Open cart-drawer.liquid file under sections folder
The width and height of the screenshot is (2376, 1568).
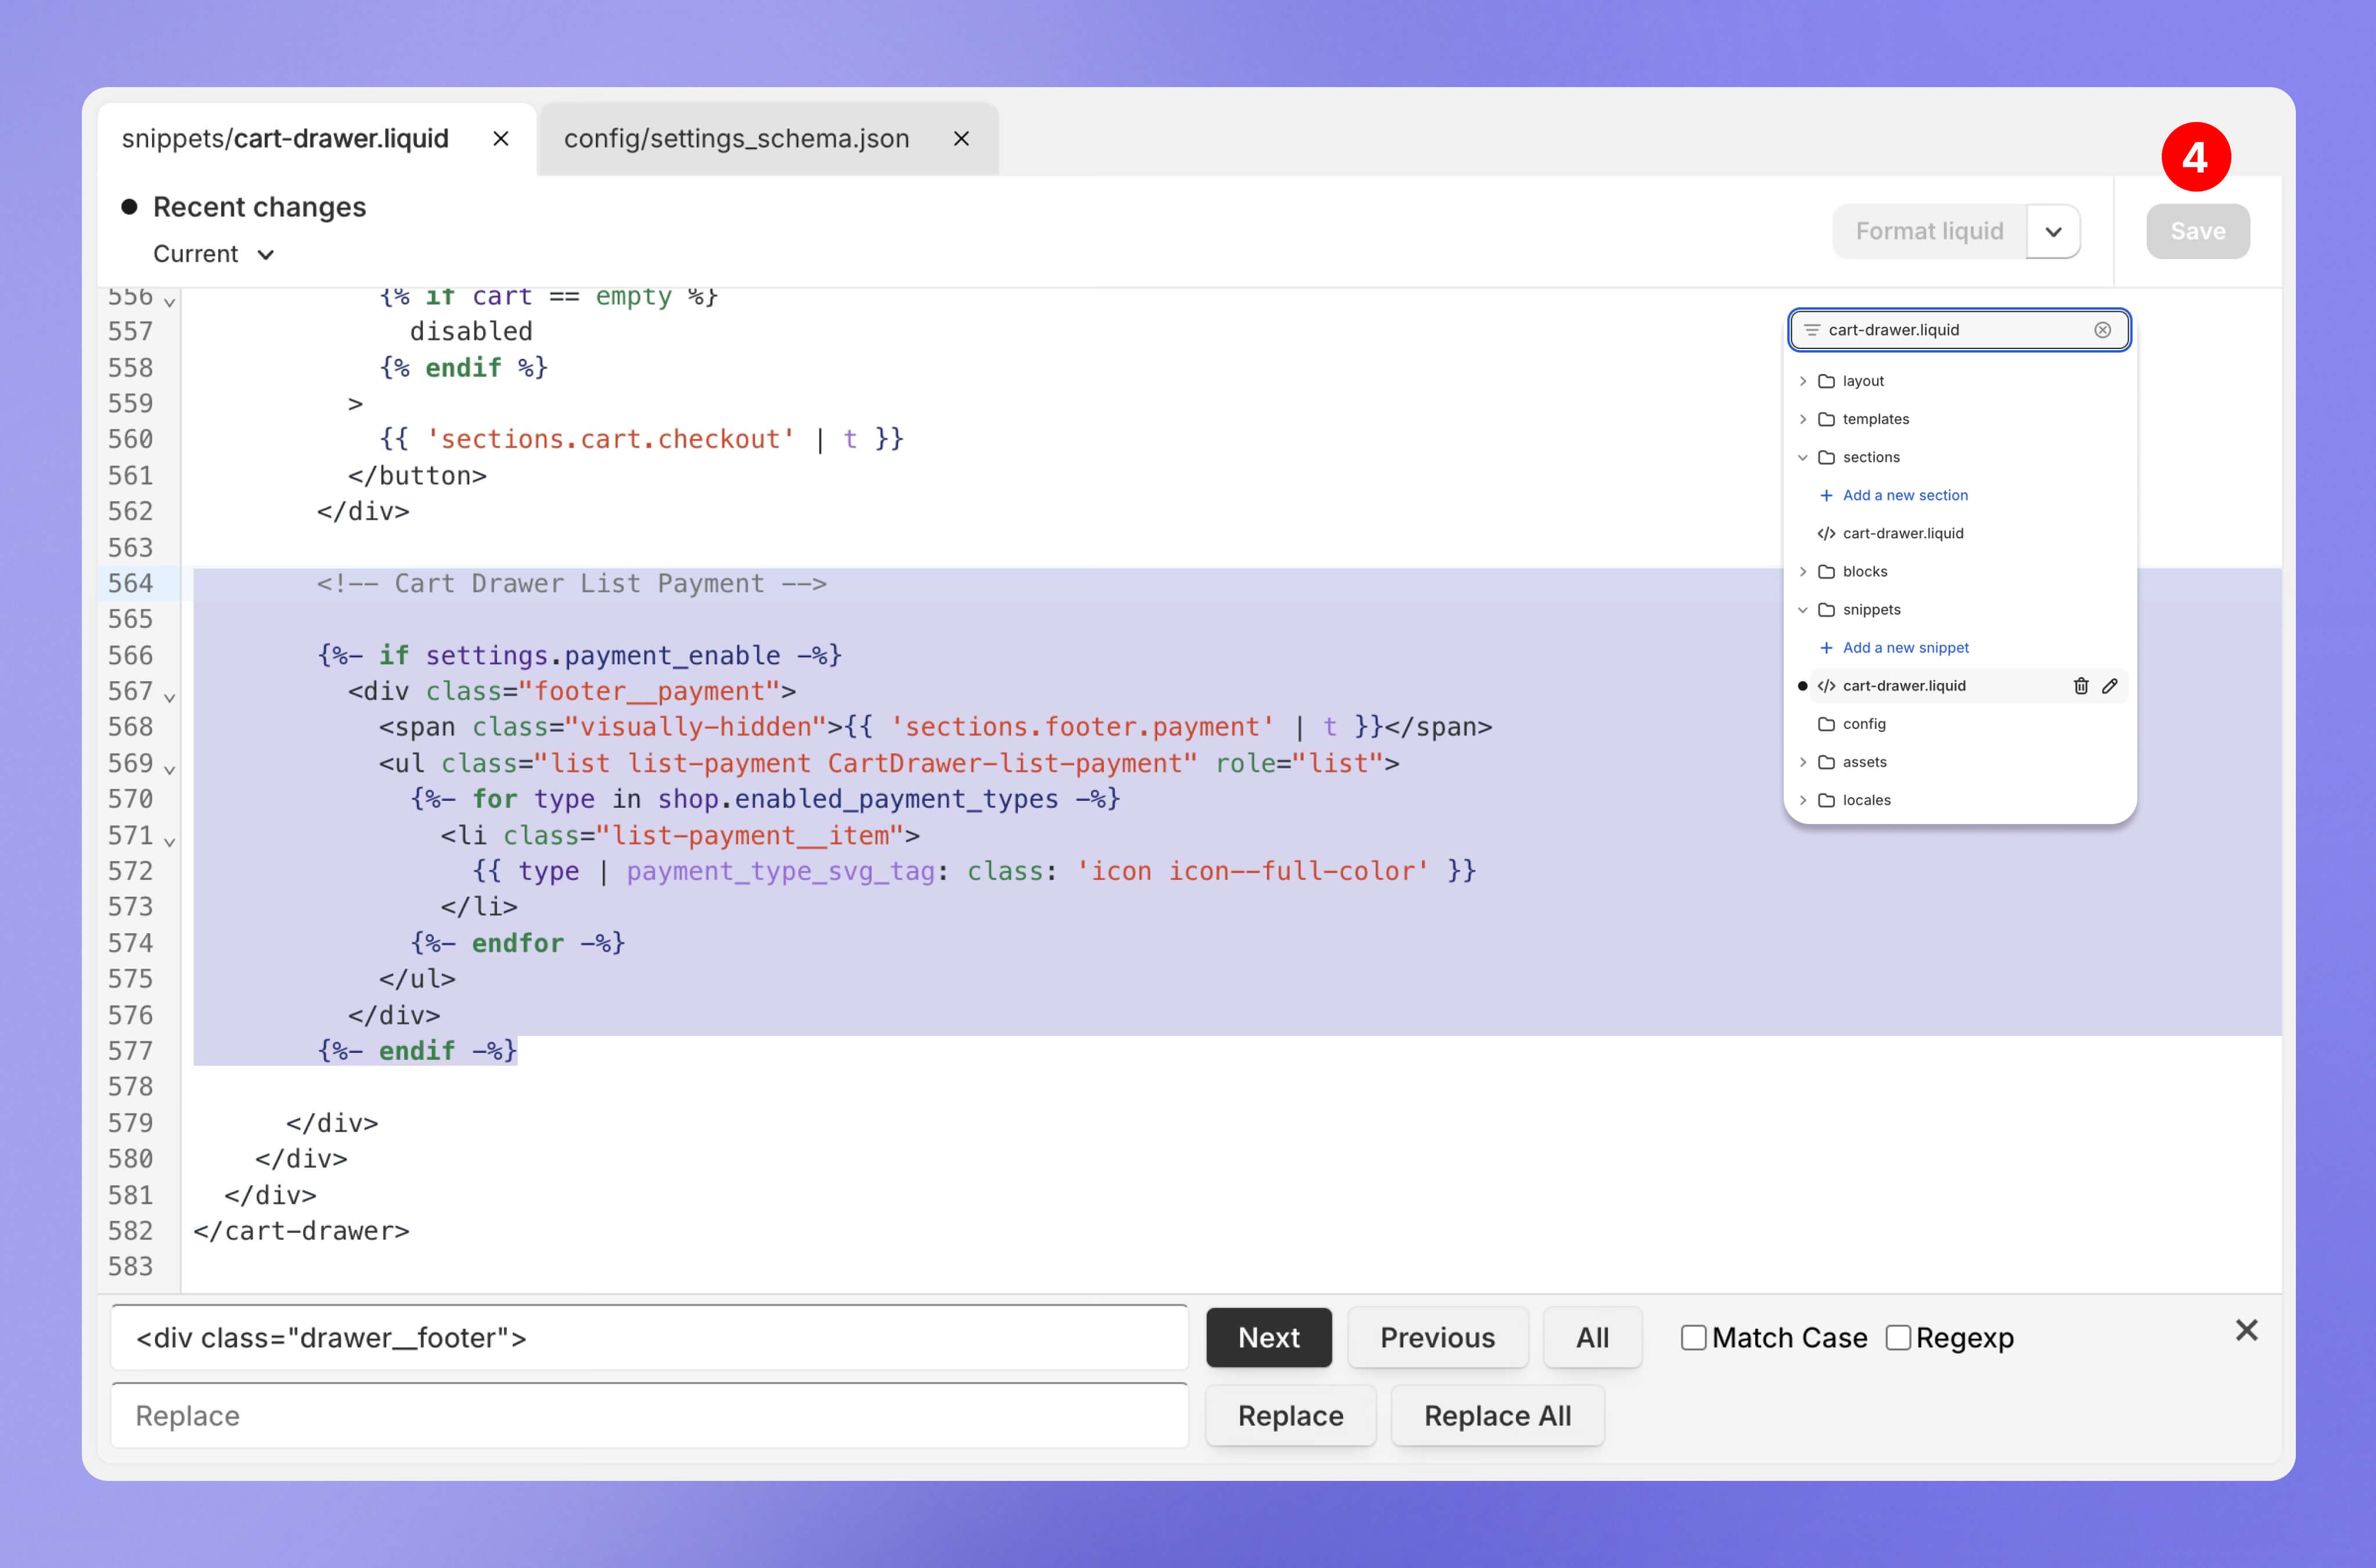coord(1902,533)
